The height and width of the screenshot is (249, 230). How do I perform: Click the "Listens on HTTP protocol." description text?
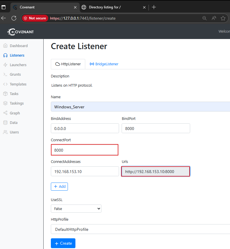pyautogui.click(x=72, y=86)
